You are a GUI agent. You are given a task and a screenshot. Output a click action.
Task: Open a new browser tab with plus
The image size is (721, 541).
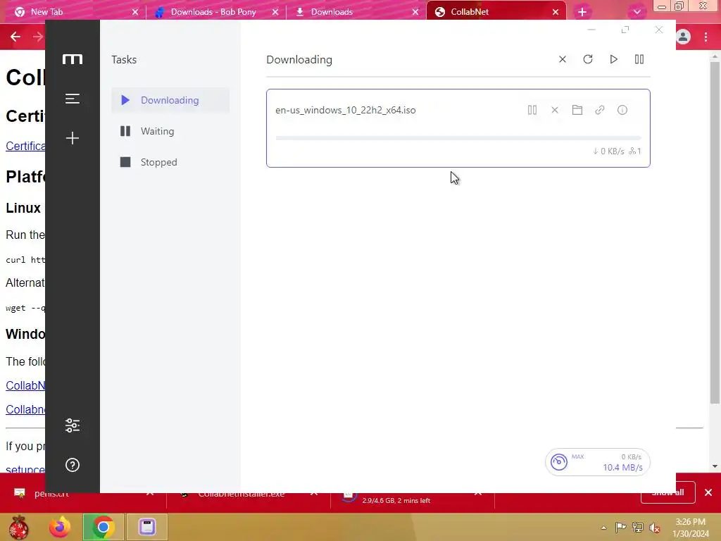(x=582, y=12)
